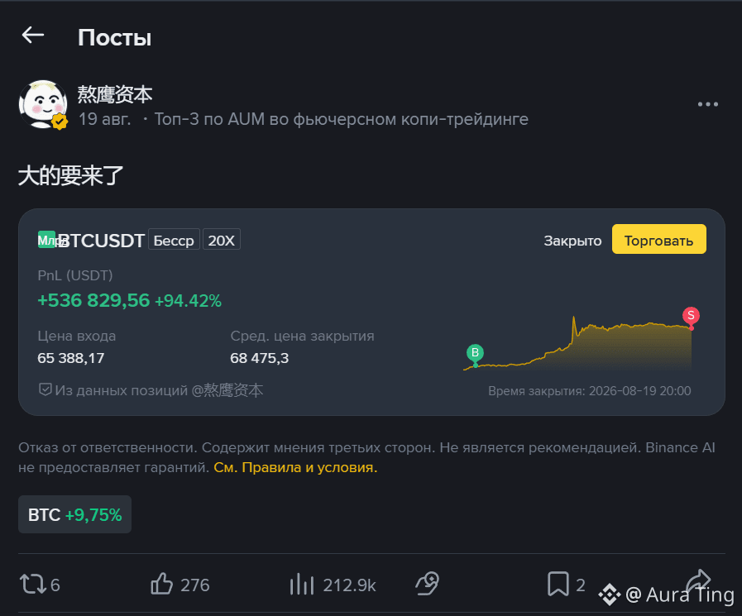742x616 pixels.
Task: Click the tip/reward hand icon
Action: [x=428, y=584]
